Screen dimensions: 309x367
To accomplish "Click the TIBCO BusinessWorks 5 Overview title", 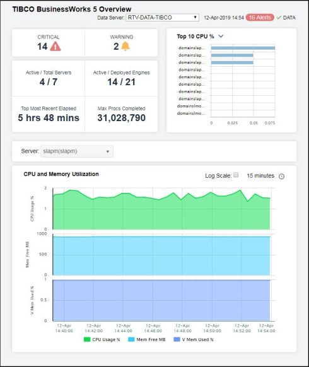I will click(x=72, y=9).
